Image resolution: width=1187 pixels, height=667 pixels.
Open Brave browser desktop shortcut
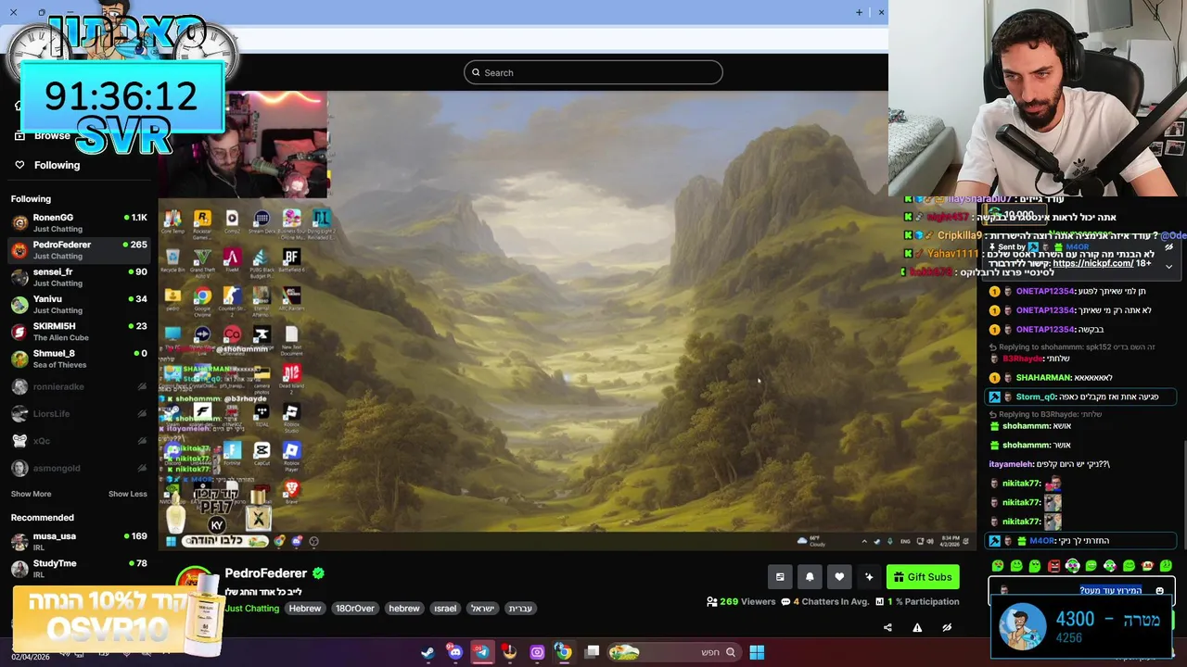(x=291, y=492)
